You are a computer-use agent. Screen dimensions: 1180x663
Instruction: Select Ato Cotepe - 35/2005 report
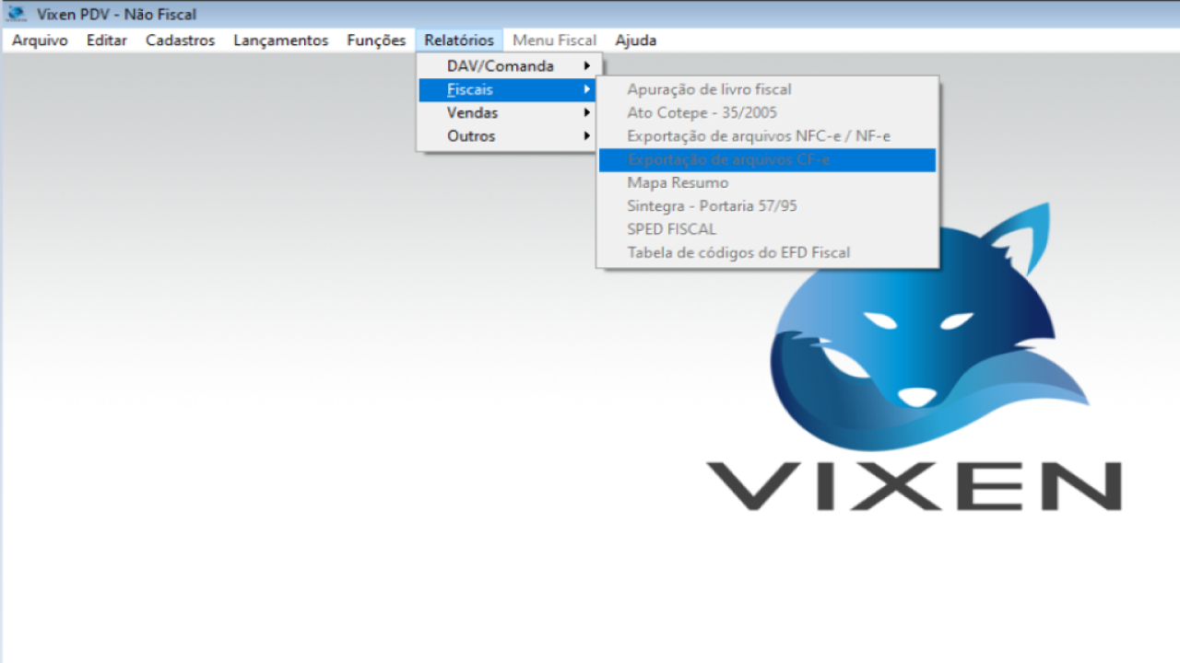pyautogui.click(x=702, y=113)
